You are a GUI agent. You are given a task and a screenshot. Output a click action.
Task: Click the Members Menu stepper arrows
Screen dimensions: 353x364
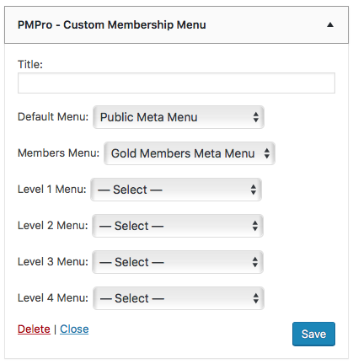pyautogui.click(x=267, y=153)
